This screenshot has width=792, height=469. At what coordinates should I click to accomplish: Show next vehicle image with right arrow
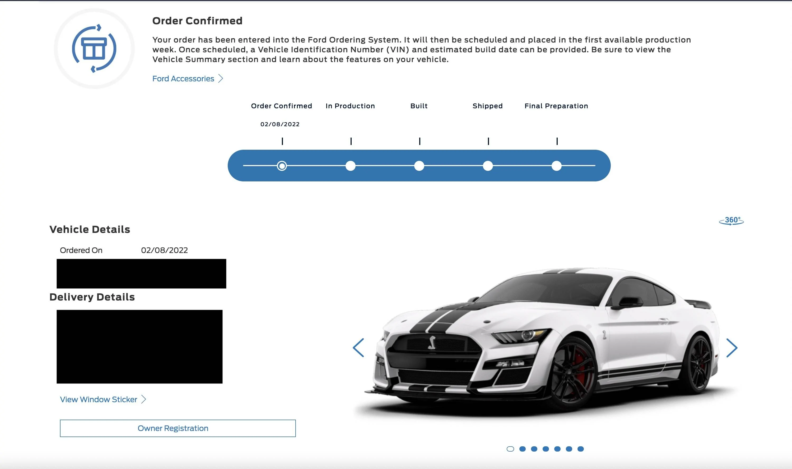[x=732, y=348]
